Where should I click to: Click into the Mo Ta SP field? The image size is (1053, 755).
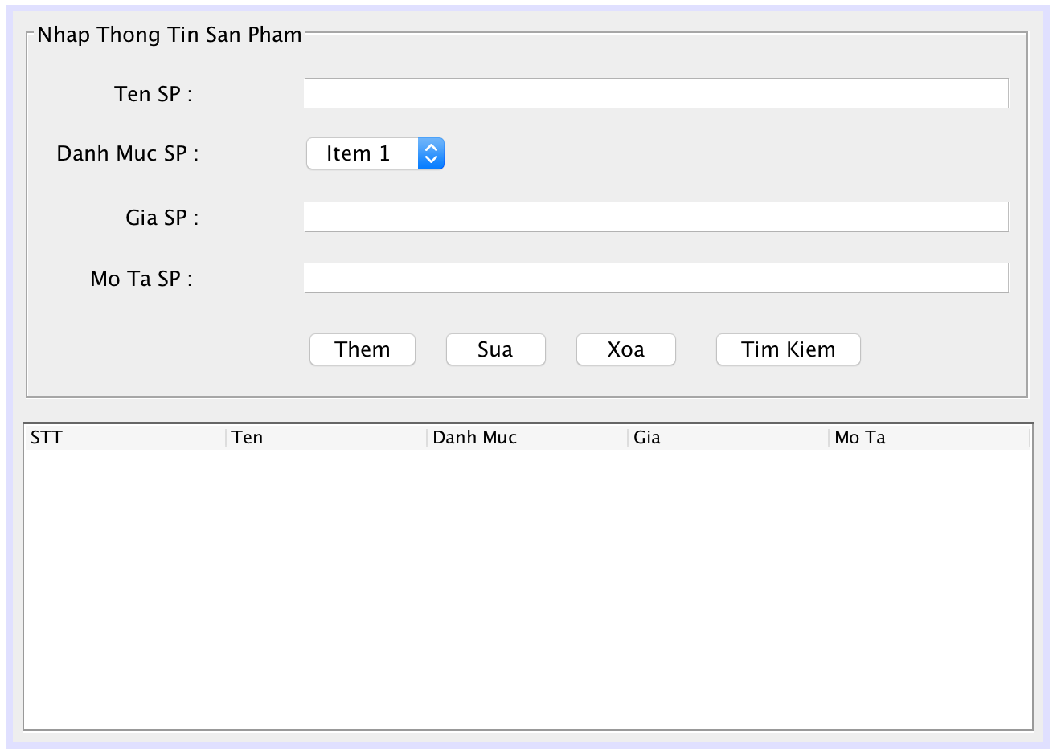pyautogui.click(x=656, y=278)
